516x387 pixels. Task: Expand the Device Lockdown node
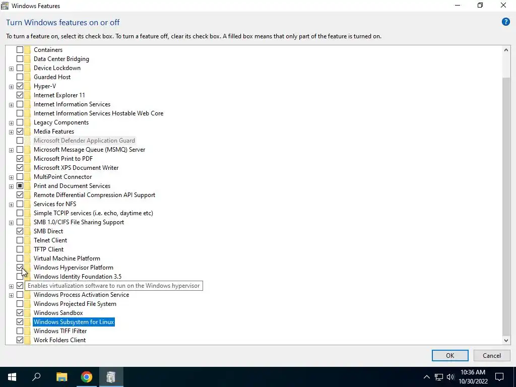pyautogui.click(x=11, y=69)
